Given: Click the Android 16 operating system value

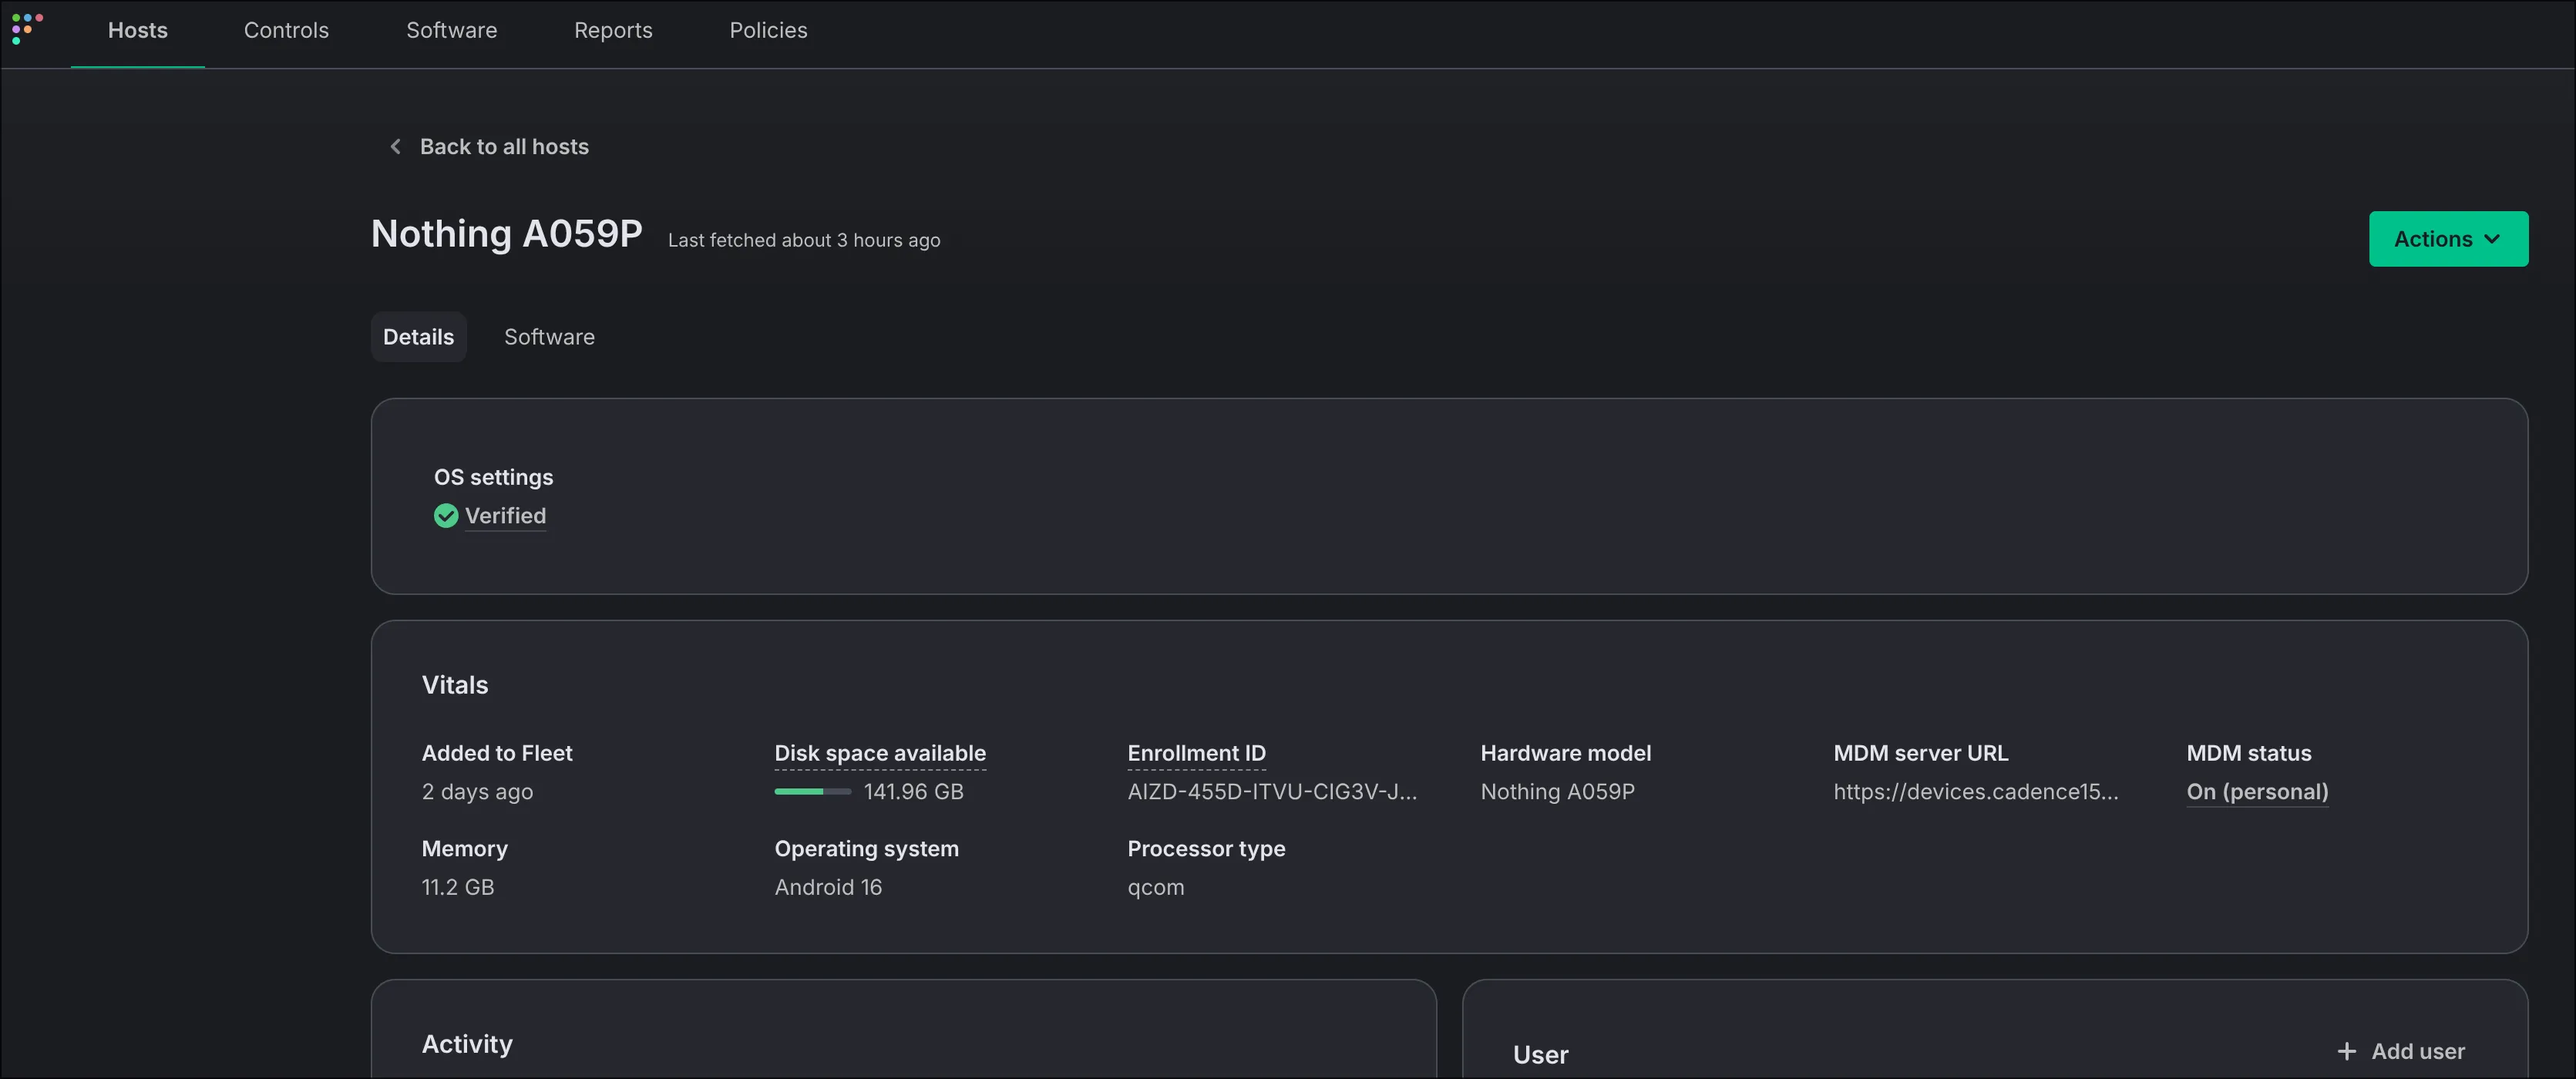Looking at the screenshot, I should [828, 888].
